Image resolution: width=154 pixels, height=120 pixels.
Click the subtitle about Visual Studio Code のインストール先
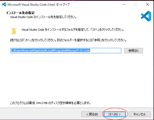click(43, 17)
